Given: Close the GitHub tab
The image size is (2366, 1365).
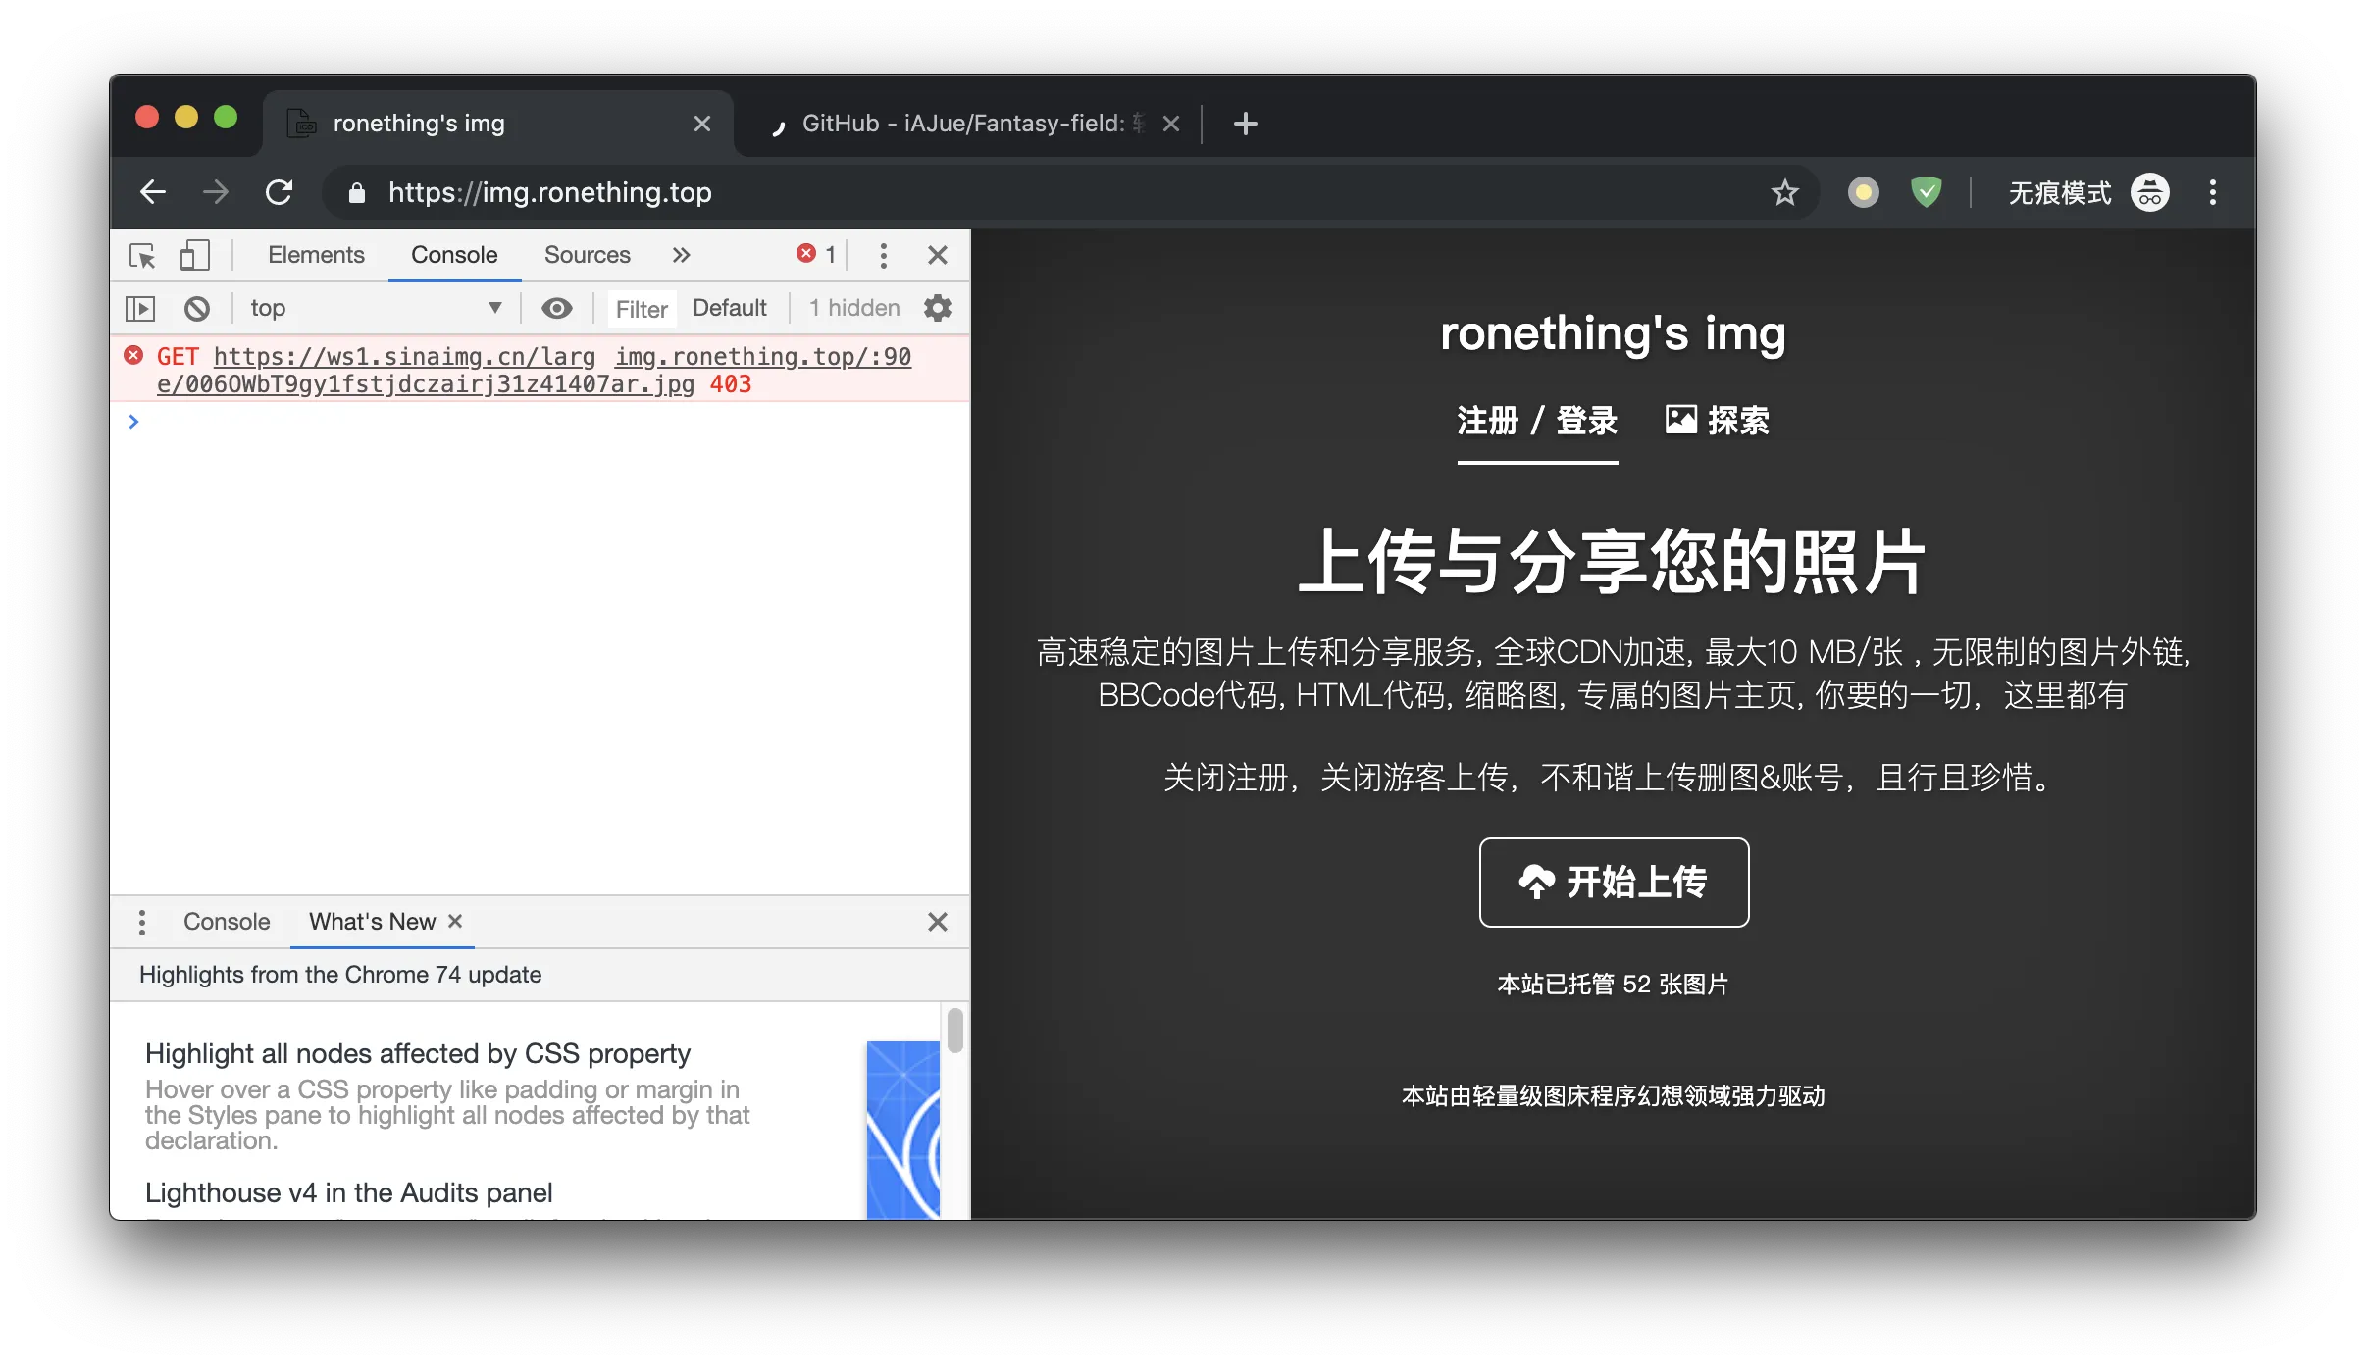Looking at the screenshot, I should [1170, 124].
